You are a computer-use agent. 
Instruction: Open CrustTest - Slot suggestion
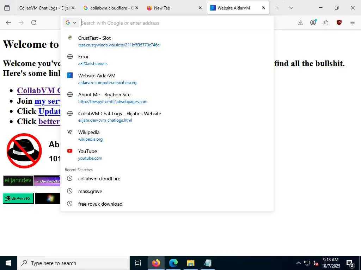[167, 41]
